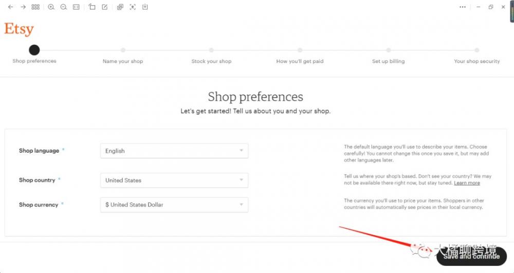The image size is (514, 273).
Task: Open the image grid thumbnail view
Action: 35,7
